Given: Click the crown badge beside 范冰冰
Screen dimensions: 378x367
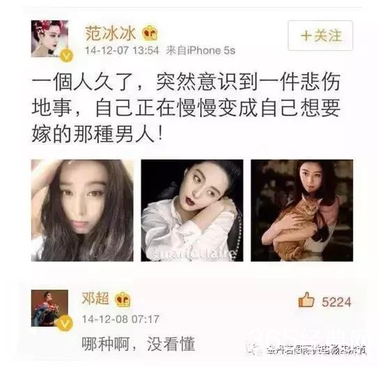Looking at the screenshot, I should [150, 33].
